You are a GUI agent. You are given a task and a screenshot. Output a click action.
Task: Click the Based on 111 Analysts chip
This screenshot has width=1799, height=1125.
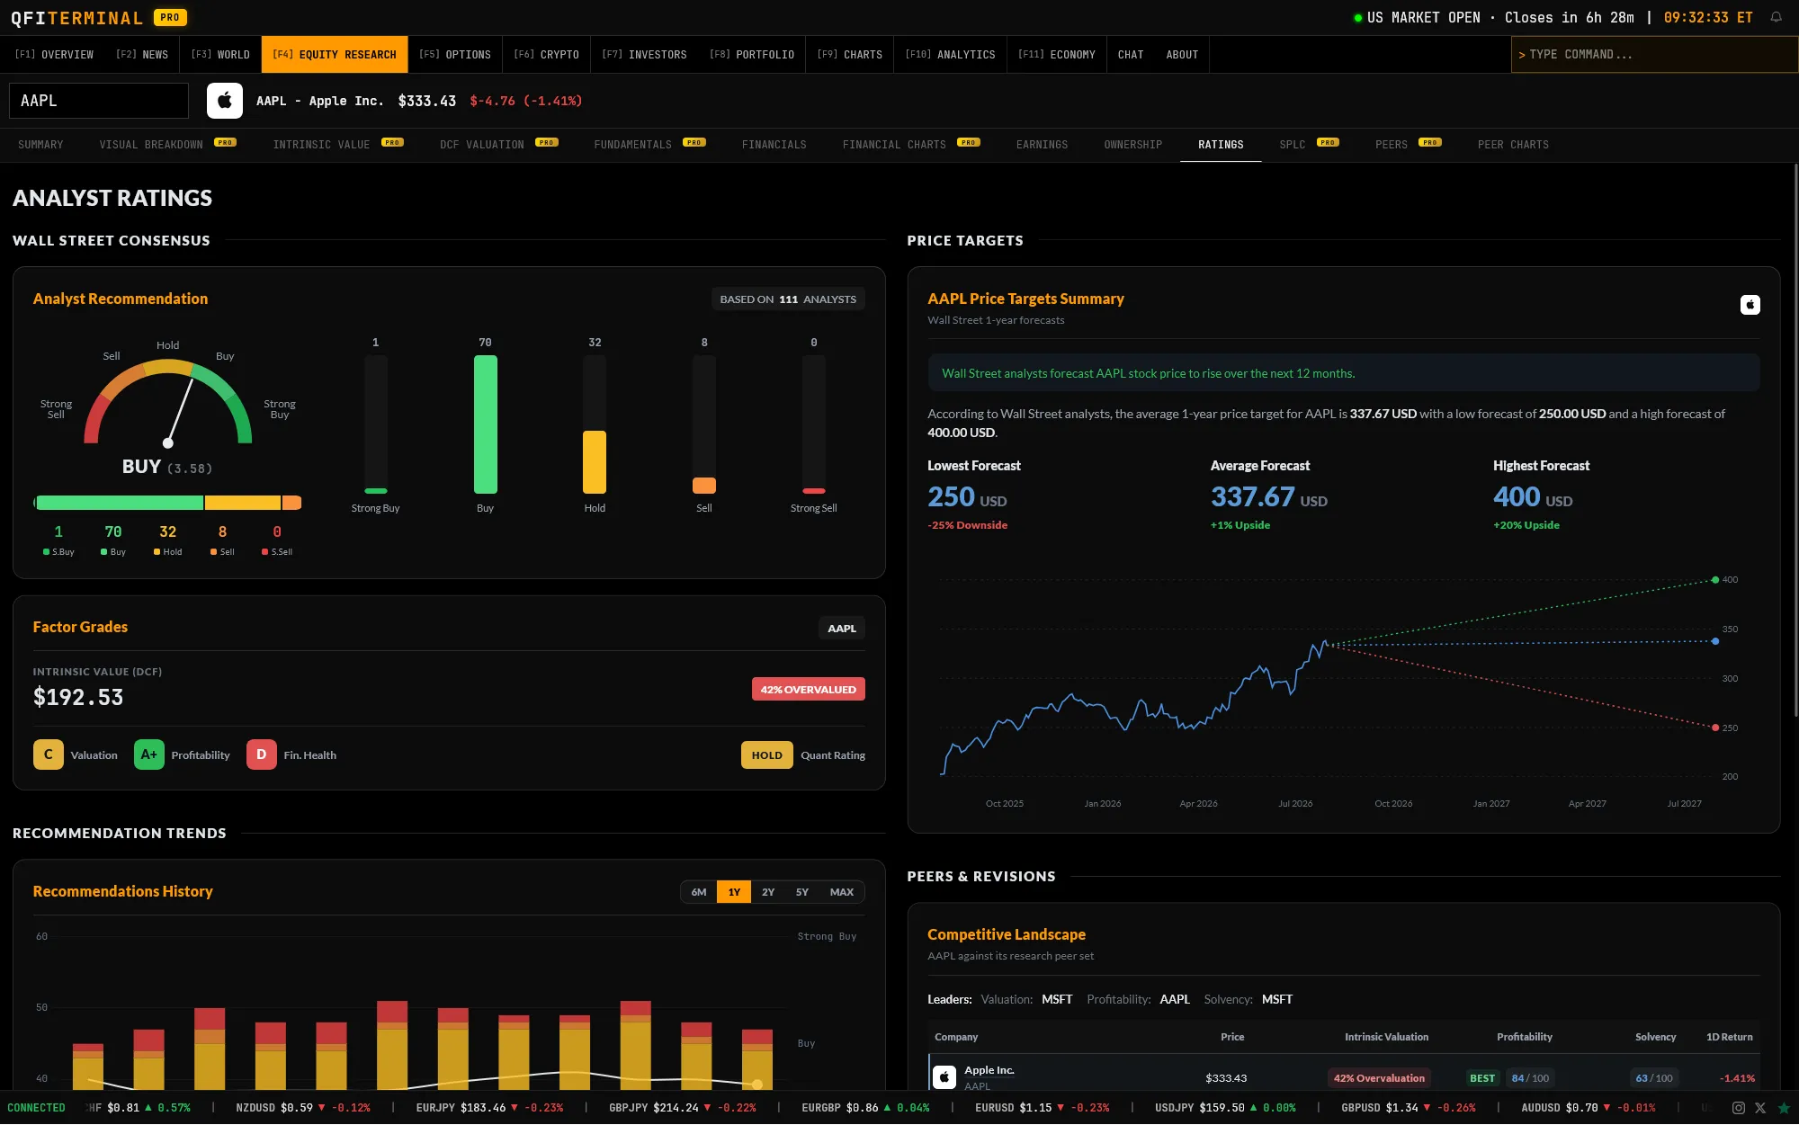[x=788, y=299]
